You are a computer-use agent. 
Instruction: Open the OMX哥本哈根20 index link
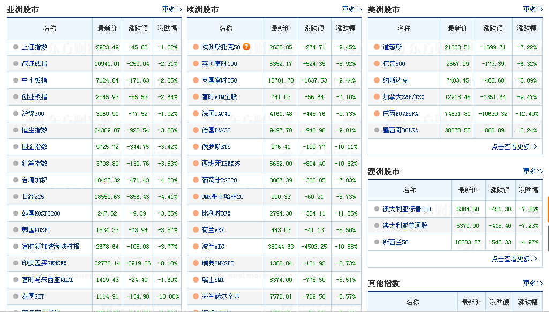pos(222,197)
